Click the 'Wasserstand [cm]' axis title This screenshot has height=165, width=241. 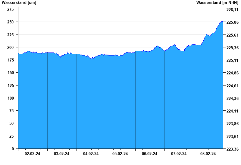19,2
